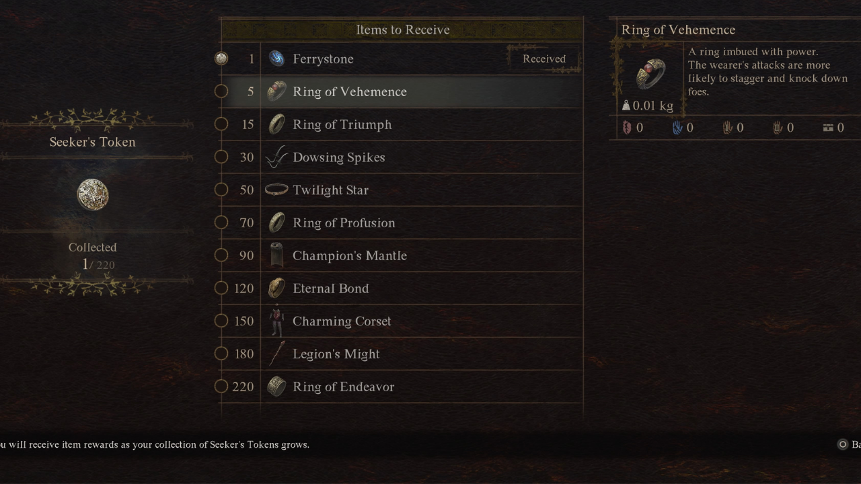This screenshot has height=484, width=861.
Task: Click the Legion's Might staff icon
Action: 276,354
